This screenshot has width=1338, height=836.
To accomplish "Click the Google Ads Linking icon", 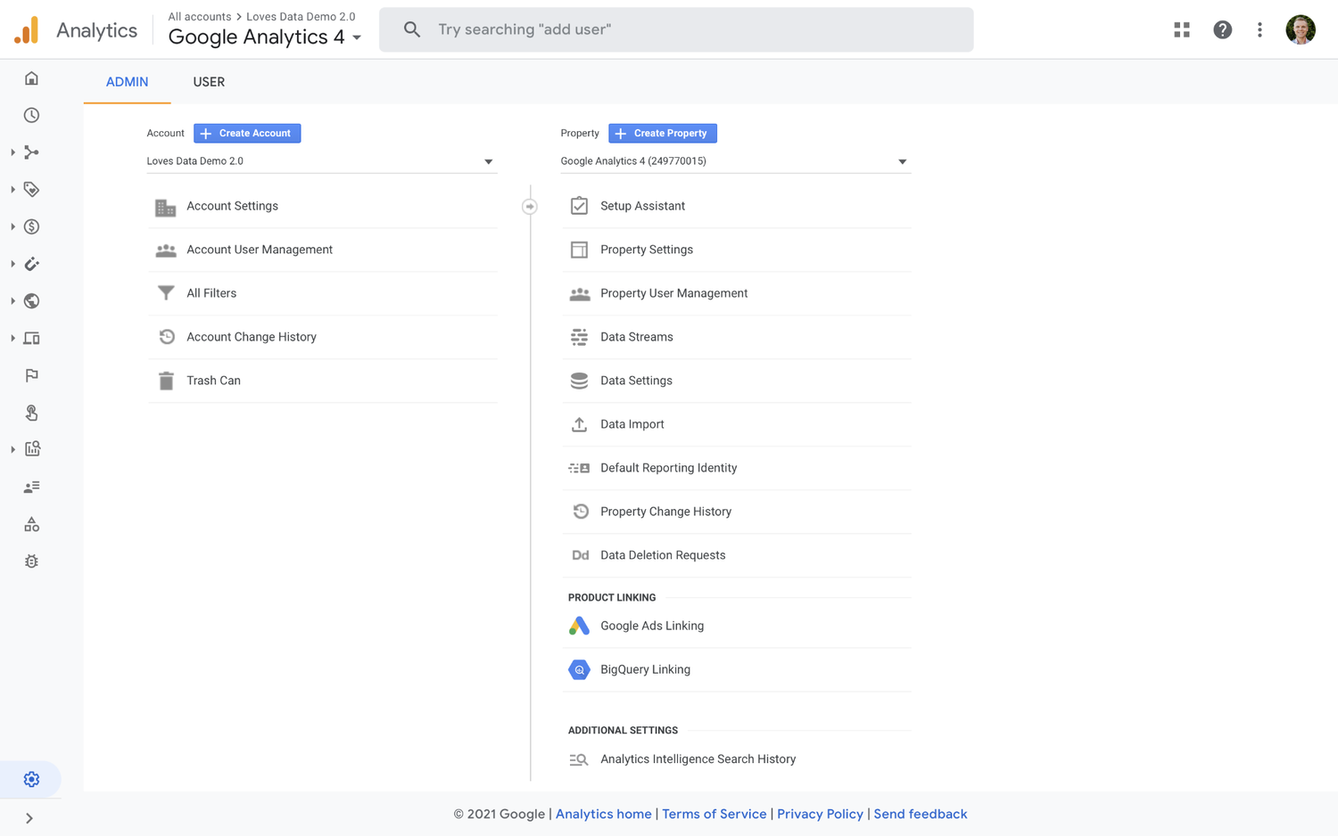I will [579, 626].
